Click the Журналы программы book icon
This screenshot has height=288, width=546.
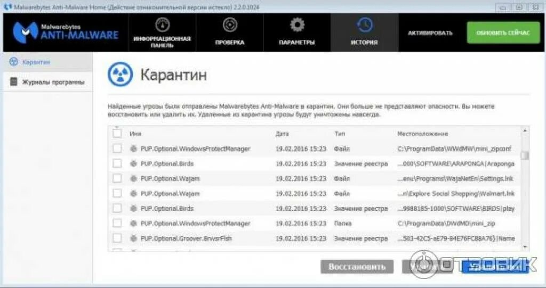point(13,82)
